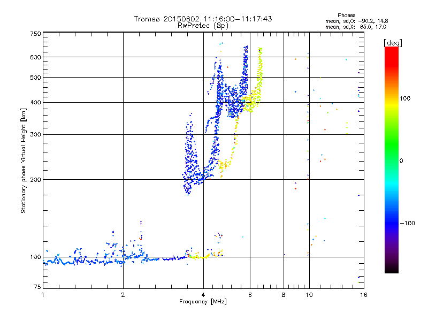Click the x-axis '6' tick label
428x321 pixels.
[x=250, y=295]
